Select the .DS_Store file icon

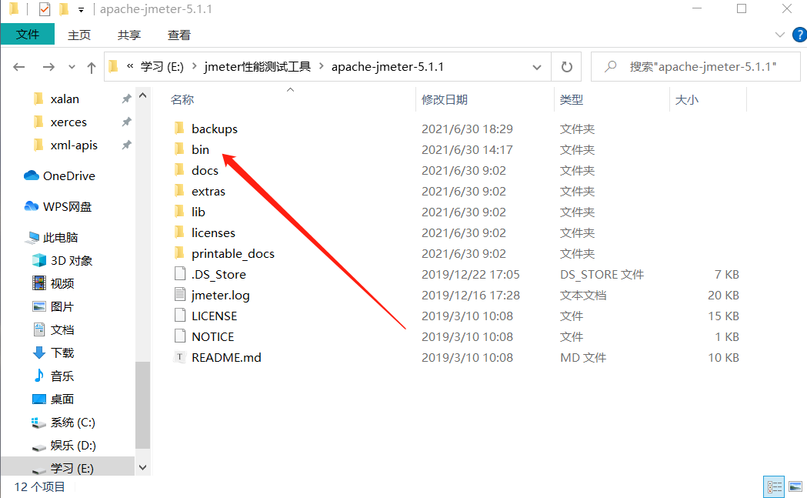179,274
